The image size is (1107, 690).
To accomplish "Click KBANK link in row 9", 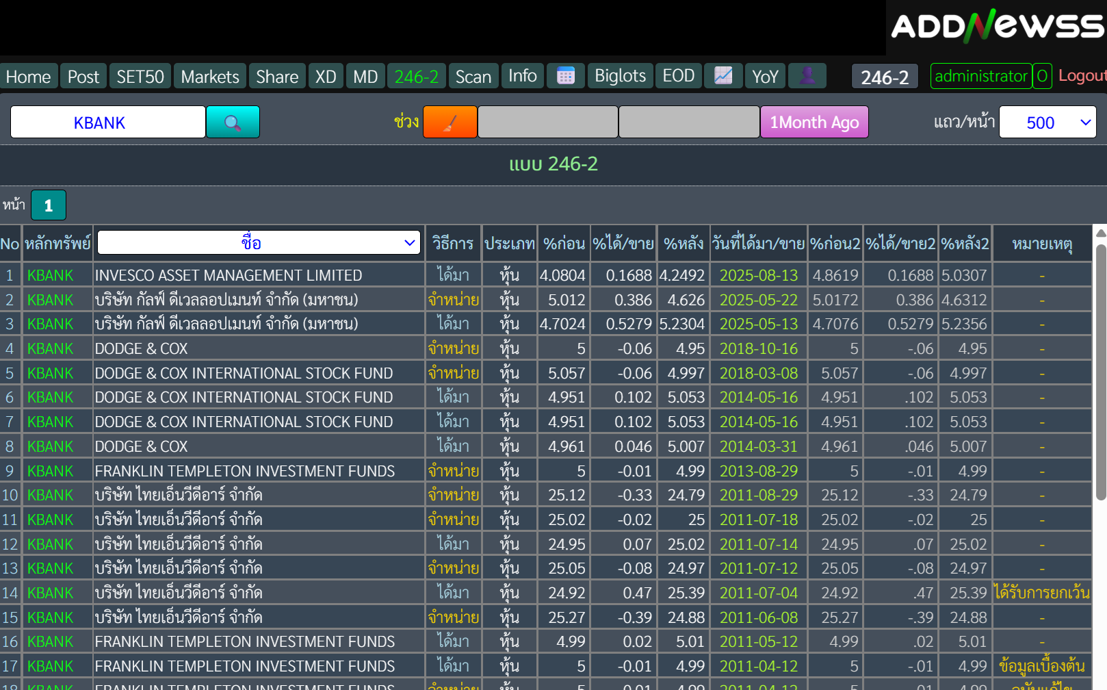I will pos(50,471).
